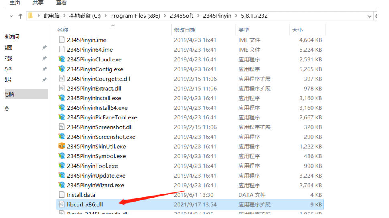Expand the chevron after 此电脑 breadcrumb
The image size is (389, 218).
[64, 16]
